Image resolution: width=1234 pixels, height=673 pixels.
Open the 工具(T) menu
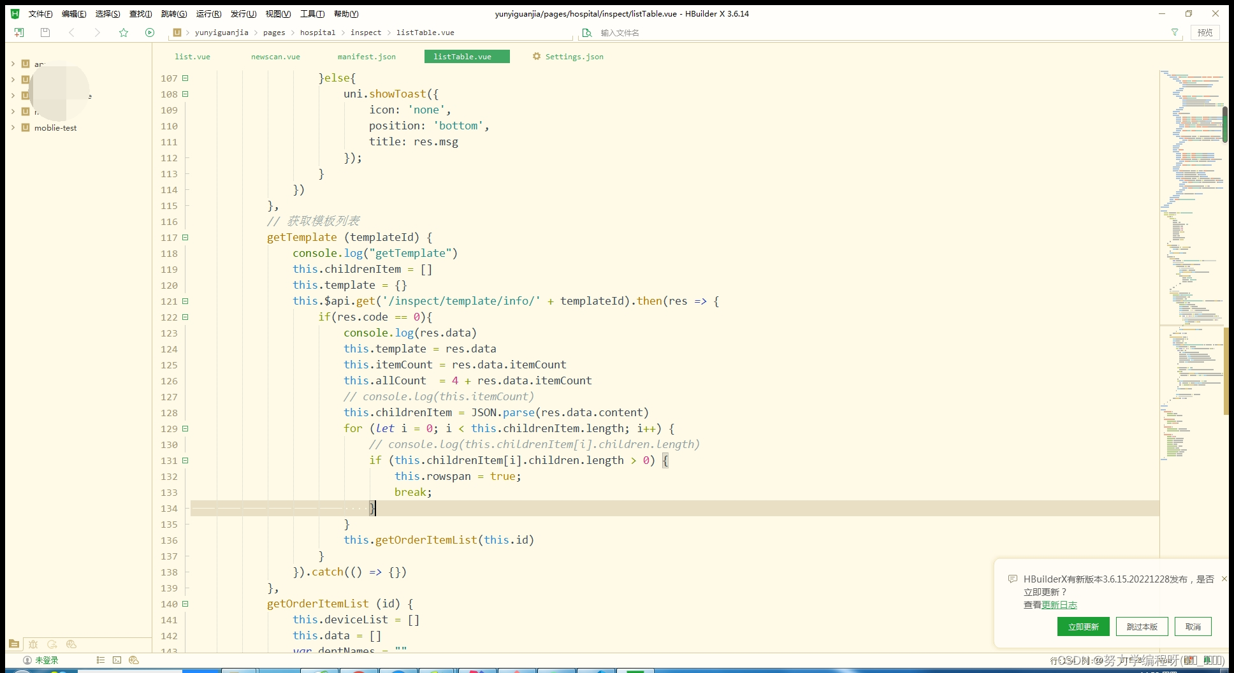pos(312,13)
